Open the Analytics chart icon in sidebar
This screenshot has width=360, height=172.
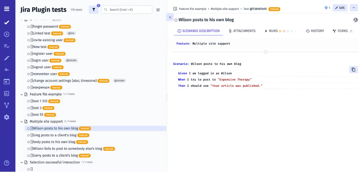[7, 94]
